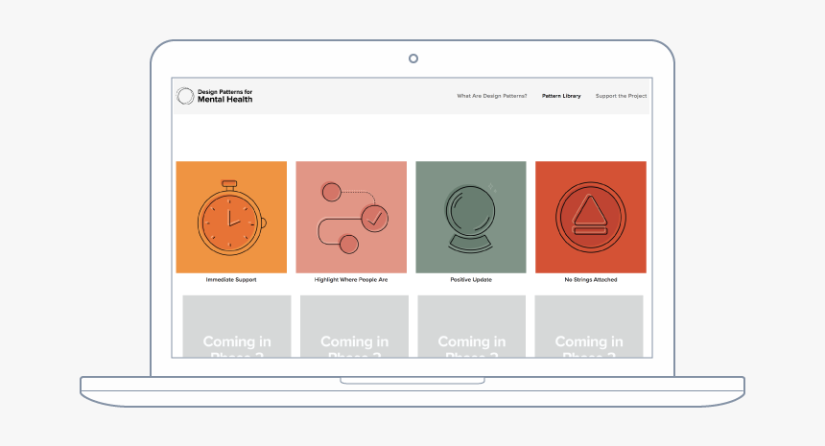Screen dimensions: 825x446
Task: Click the Immediate Support caption
Action: click(x=231, y=280)
